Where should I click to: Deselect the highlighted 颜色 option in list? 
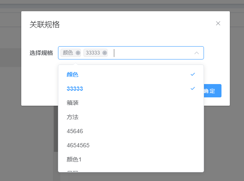point(131,74)
